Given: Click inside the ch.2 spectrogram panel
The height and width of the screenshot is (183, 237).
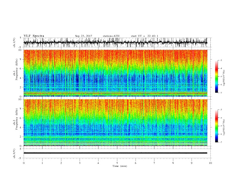Looking at the screenshot, I should pos(116,123).
